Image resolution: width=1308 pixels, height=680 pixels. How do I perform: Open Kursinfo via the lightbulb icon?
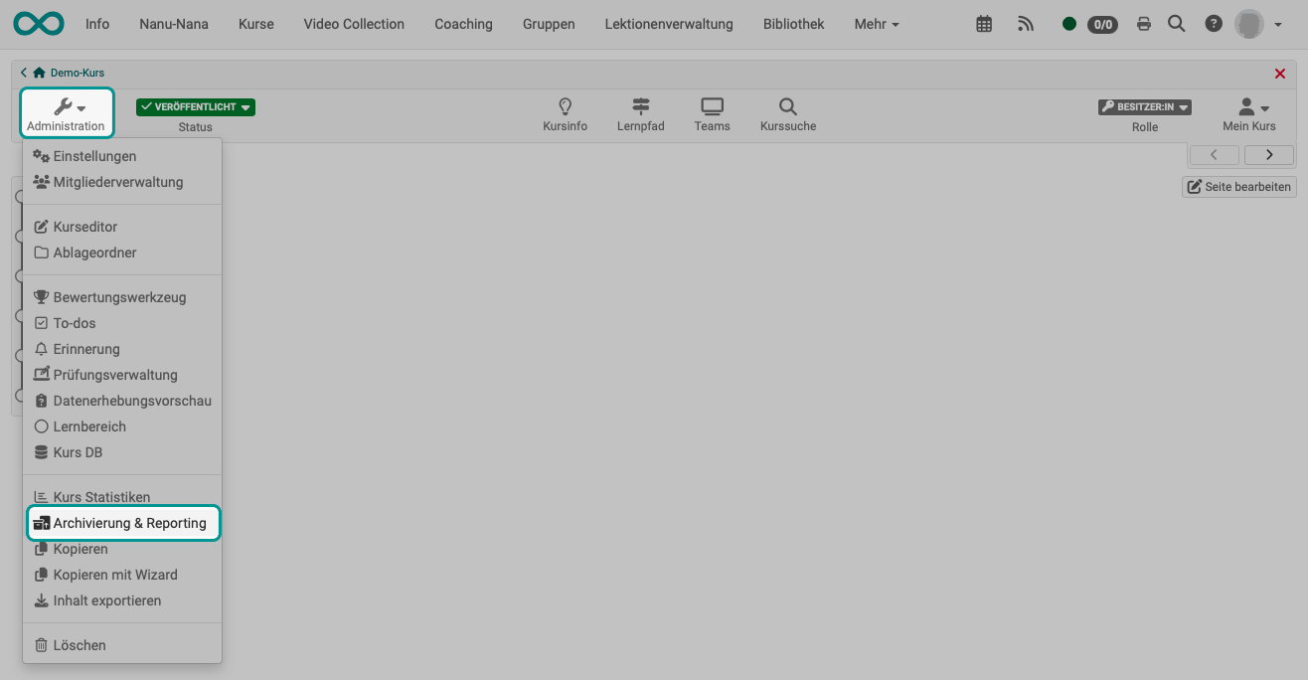point(565,113)
